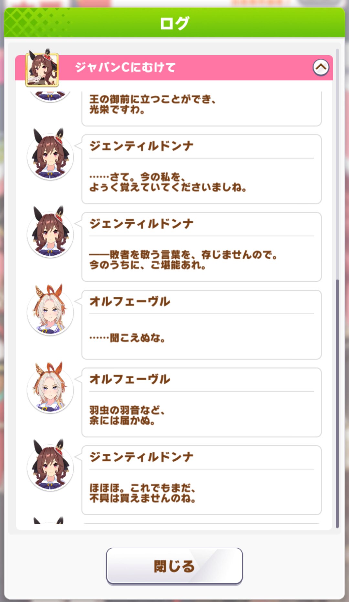
Task: Click the オルフェーヴル name label in the first Orfevre bubble
Action: (x=130, y=301)
